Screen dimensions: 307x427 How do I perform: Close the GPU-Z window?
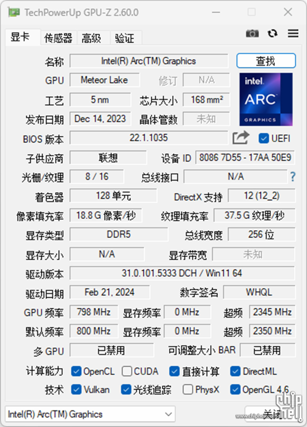(288, 12)
